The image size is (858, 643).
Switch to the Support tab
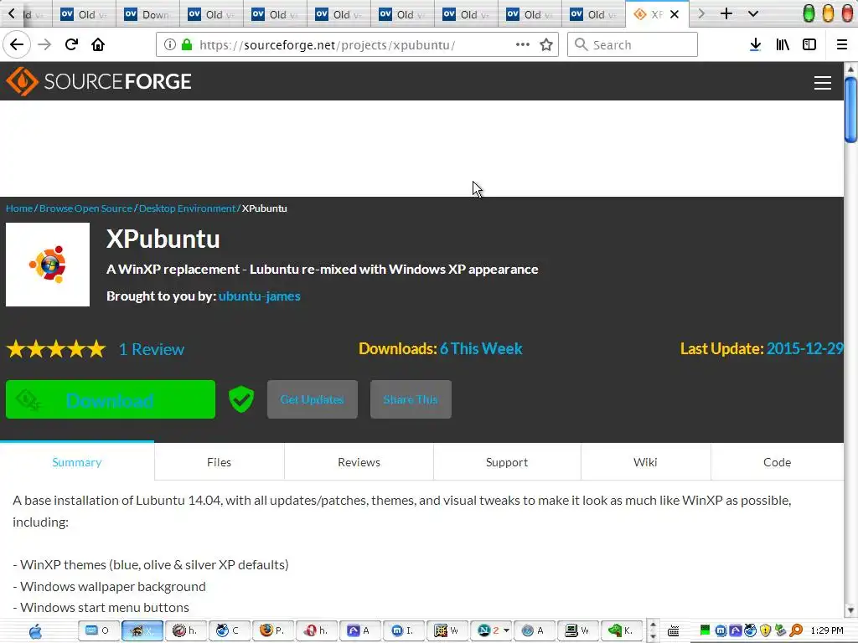coord(507,462)
